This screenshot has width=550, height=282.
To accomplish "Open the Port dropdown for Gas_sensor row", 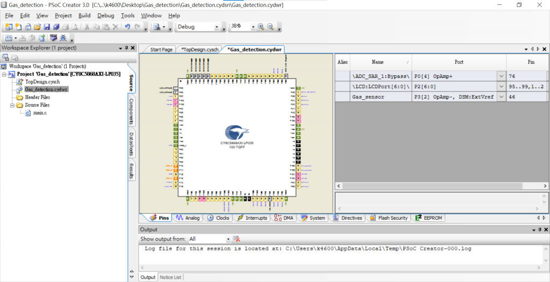I will click(501, 97).
